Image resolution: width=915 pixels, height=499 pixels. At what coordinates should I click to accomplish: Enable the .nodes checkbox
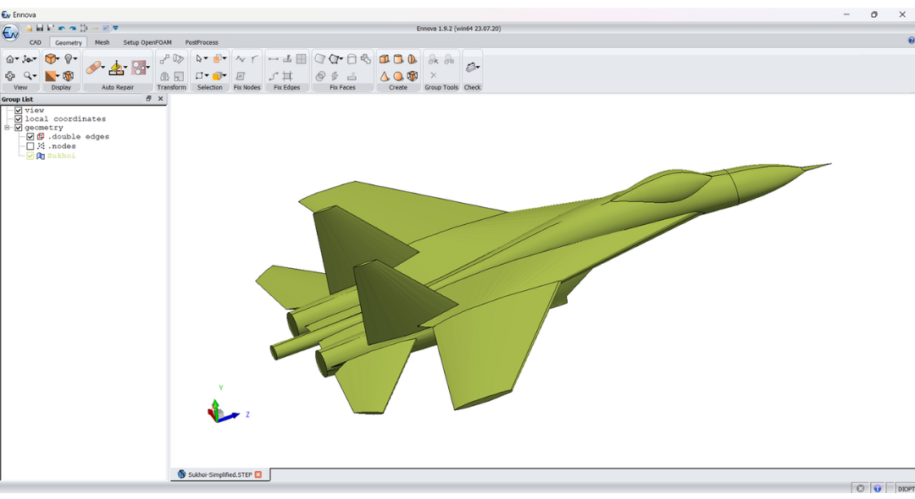click(30, 146)
